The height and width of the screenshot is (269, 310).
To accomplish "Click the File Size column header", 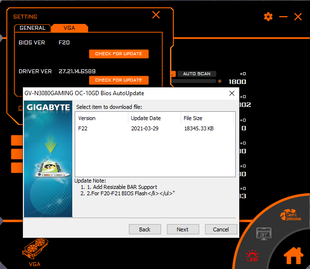I will 207,118.
